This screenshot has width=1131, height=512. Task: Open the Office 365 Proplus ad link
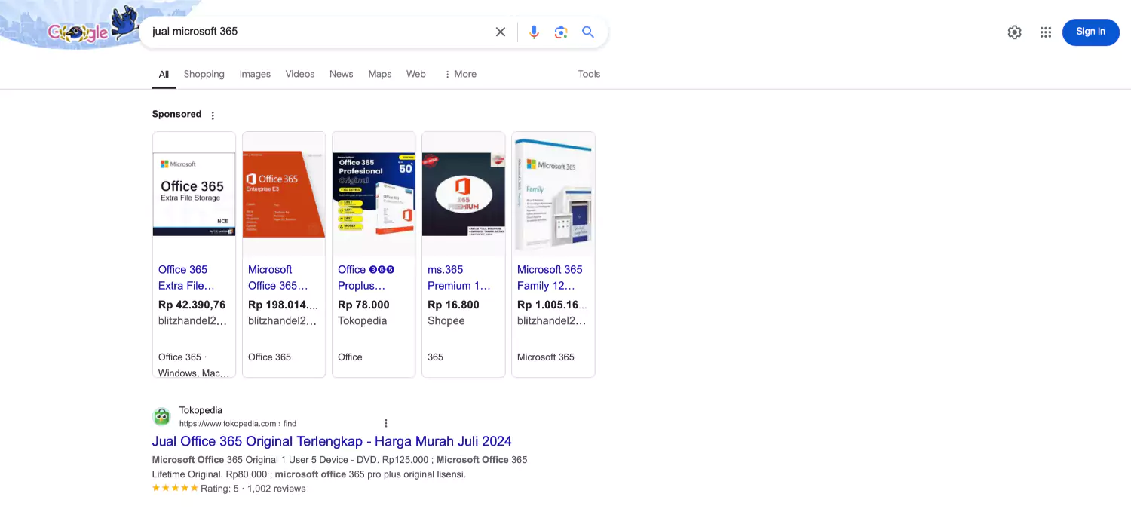coord(366,277)
